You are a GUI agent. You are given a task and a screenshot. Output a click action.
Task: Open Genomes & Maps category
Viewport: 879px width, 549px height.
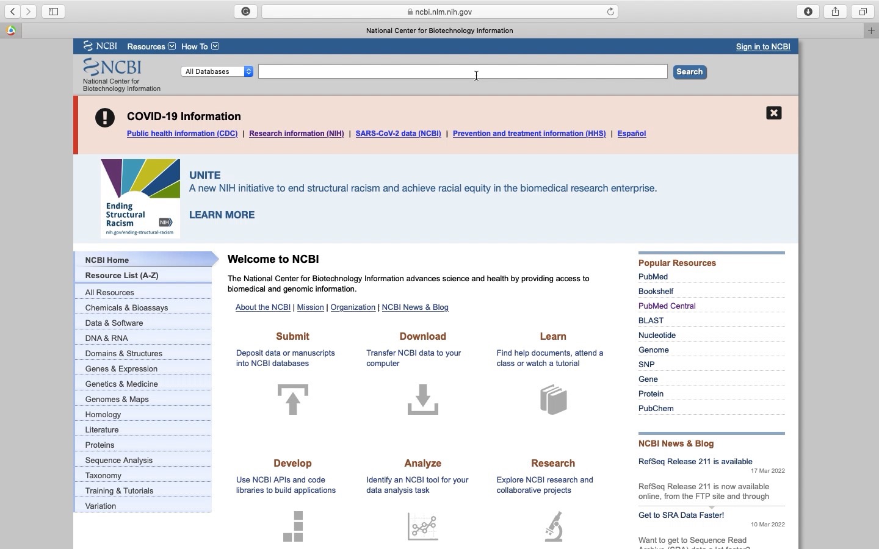143,399
